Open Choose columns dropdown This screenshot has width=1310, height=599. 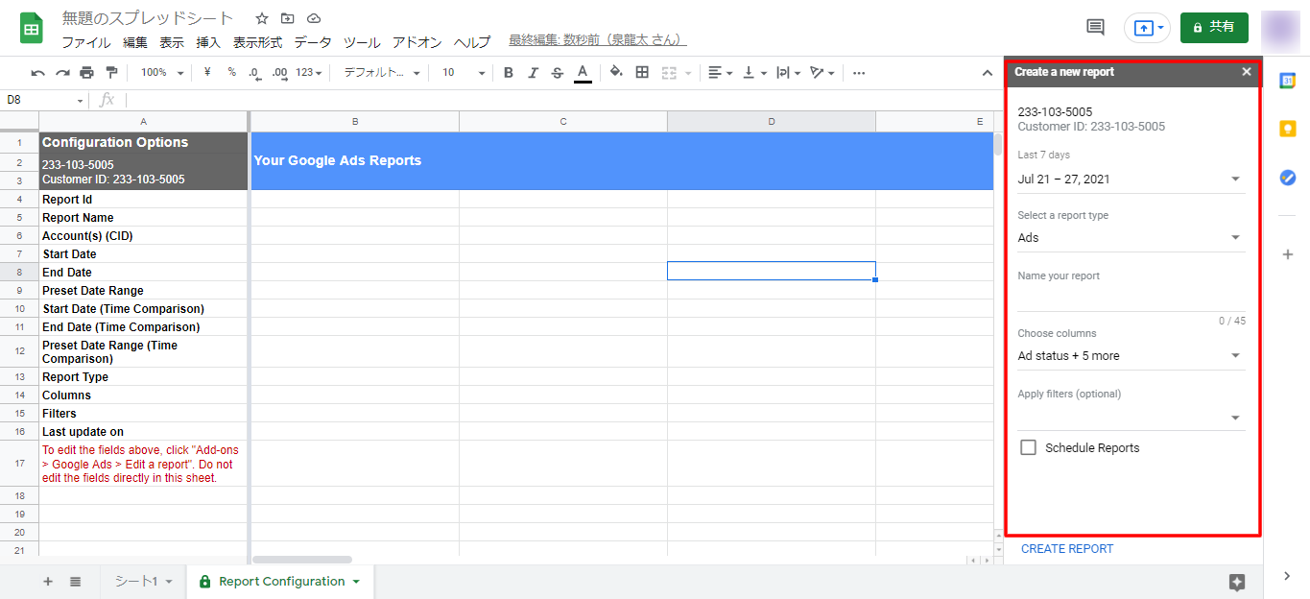[1131, 355]
